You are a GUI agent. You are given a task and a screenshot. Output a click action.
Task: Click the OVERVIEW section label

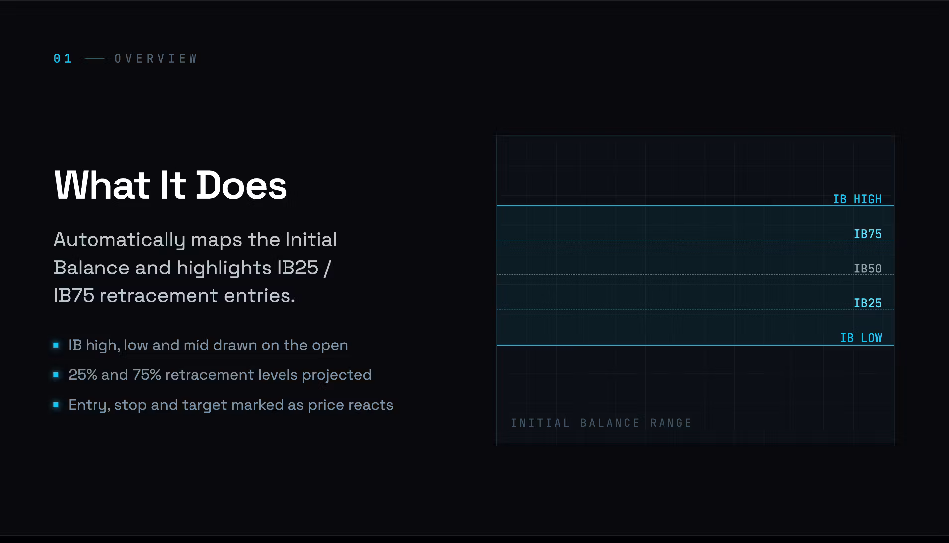pyautogui.click(x=156, y=59)
